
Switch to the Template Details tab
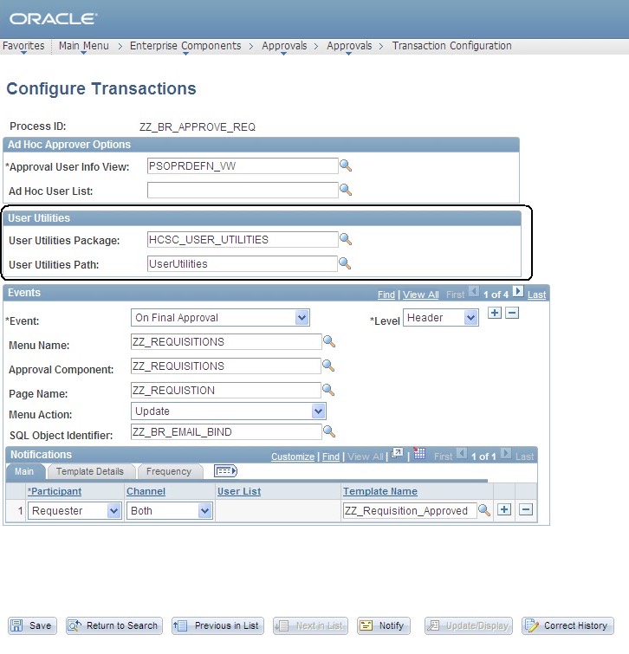[x=90, y=471]
